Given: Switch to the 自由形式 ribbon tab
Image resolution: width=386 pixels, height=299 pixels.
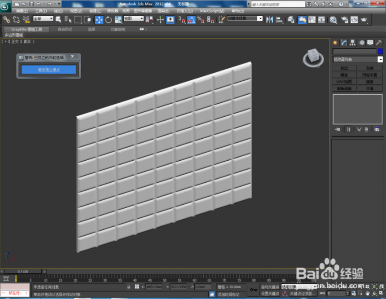Looking at the screenshot, I should coord(65,29).
